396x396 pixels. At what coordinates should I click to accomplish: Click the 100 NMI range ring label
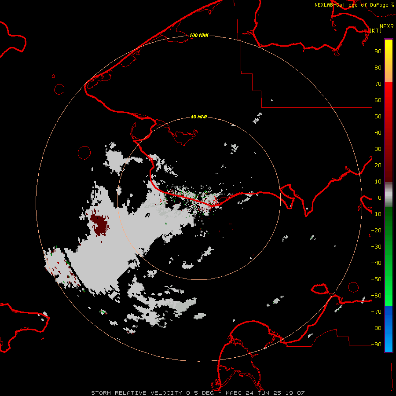199,35
